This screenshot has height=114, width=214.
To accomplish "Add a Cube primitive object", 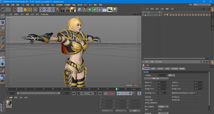I will [80, 10].
